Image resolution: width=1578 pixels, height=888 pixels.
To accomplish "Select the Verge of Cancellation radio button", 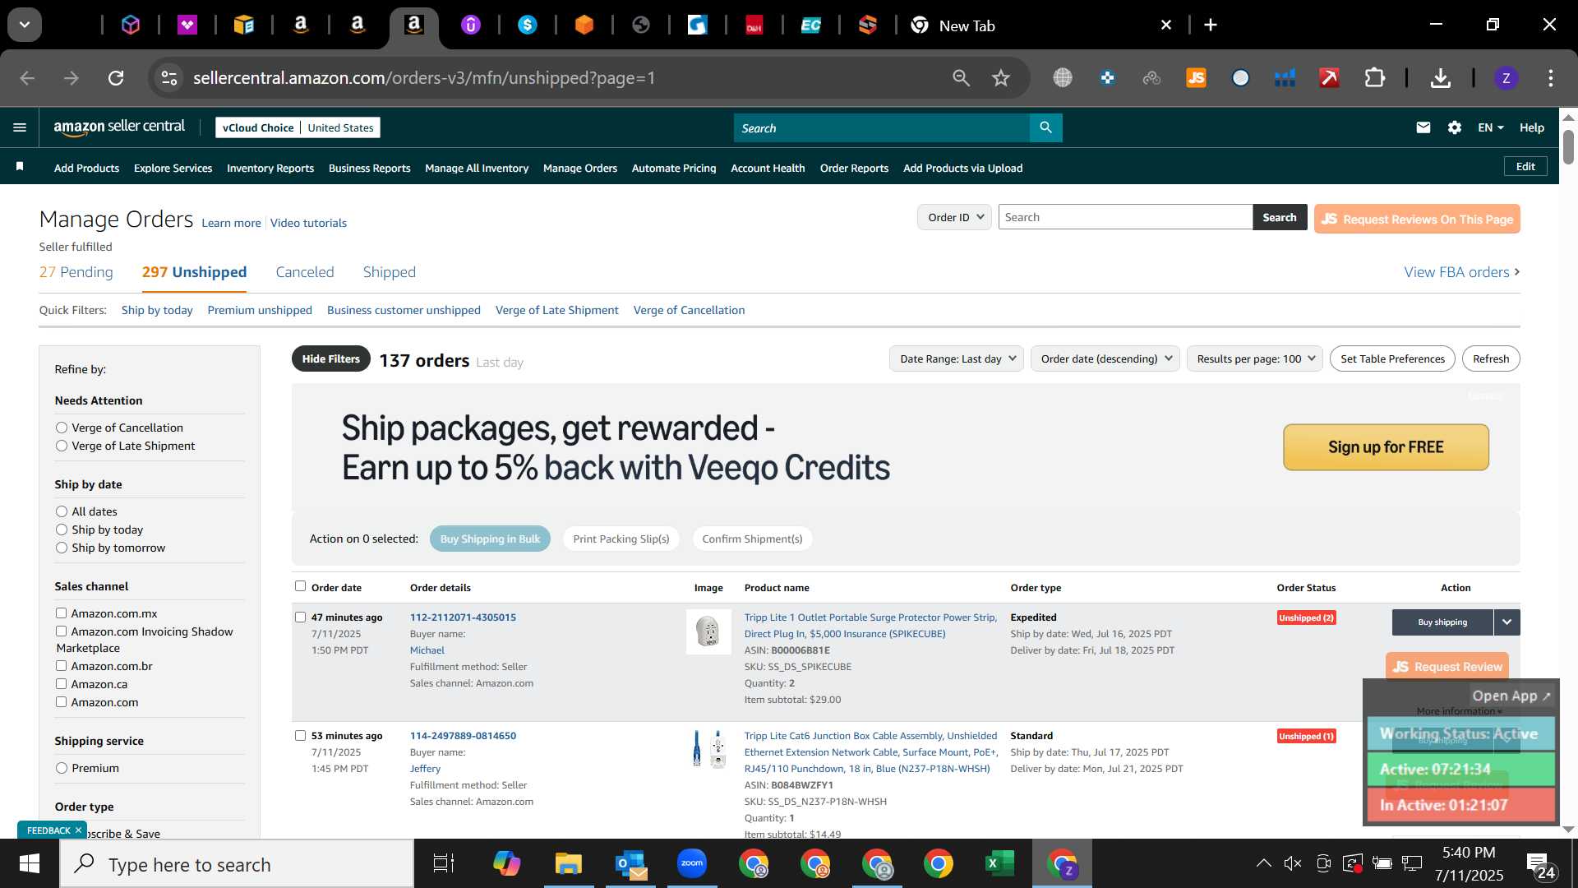I will pos(62,428).
